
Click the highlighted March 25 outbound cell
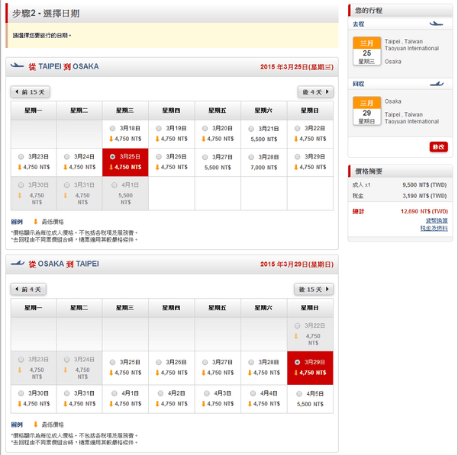[x=125, y=162]
